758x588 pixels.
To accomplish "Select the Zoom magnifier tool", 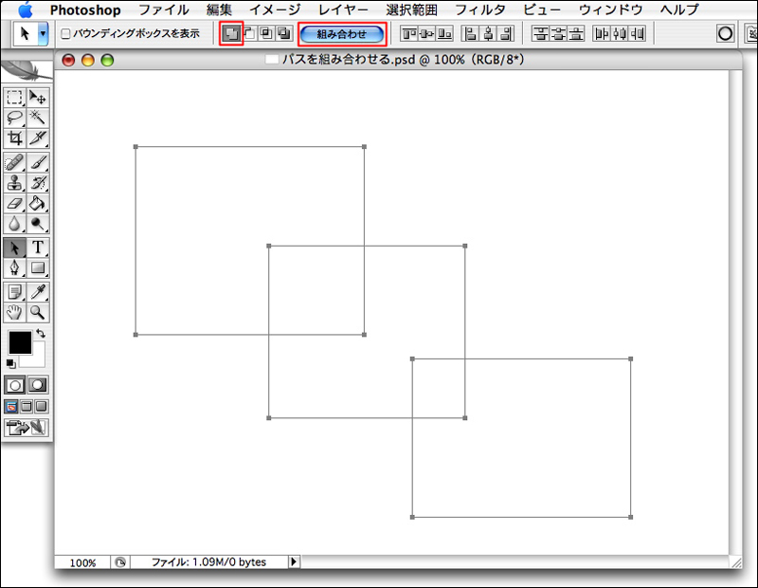I will click(x=38, y=312).
